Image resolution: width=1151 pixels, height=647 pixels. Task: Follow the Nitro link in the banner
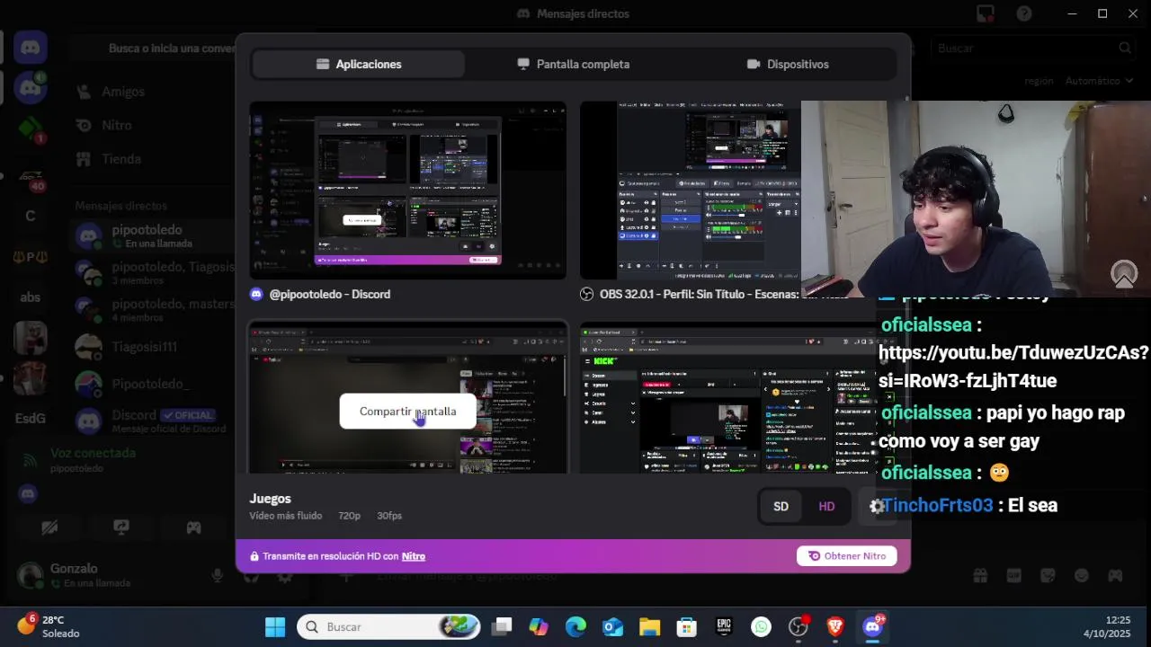[x=414, y=556]
